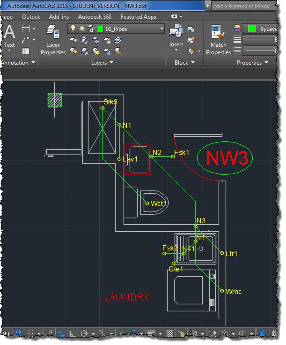Click the Layer Isolate icon
286x345 pixels.
coord(84,40)
